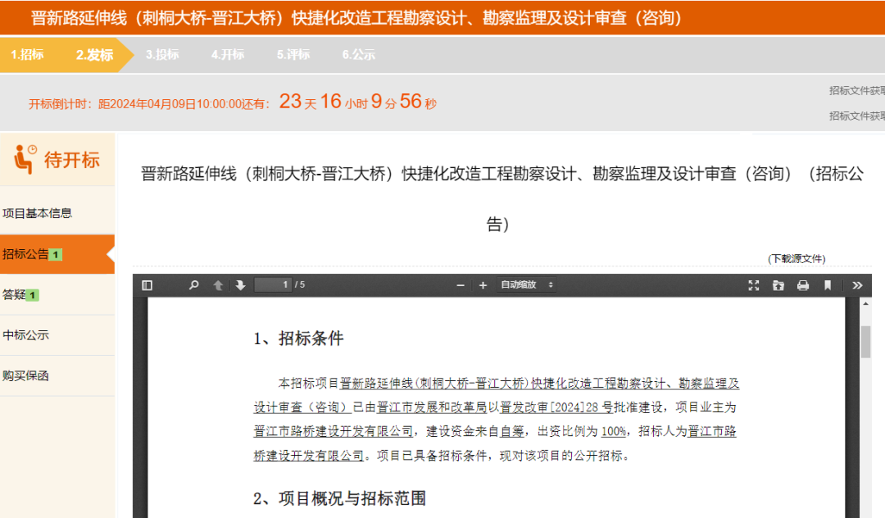885x518 pixels.
Task: Toggle the PDF sidebar panel
Action: click(x=146, y=285)
